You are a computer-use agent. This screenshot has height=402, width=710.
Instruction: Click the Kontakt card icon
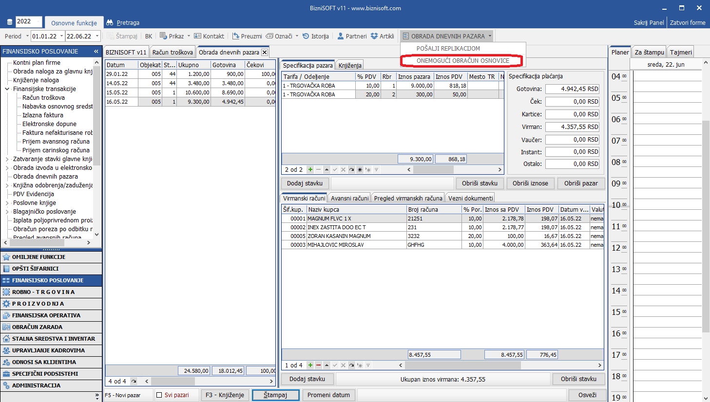tap(198, 36)
